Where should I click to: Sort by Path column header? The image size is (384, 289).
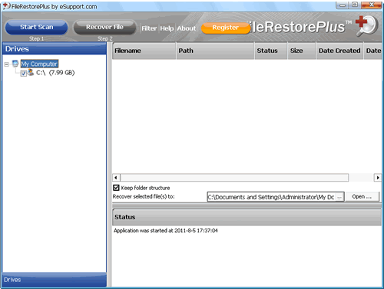[215, 51]
